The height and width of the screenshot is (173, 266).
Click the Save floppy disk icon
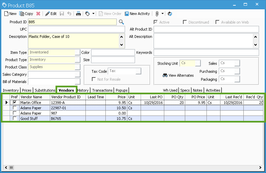[x=62, y=14]
